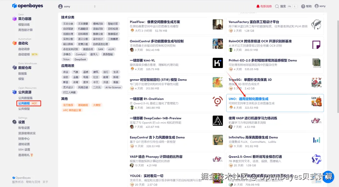This screenshot has height=187, width=339.
Task: Open notifications via the red bell icon
Action: (x=258, y=6)
